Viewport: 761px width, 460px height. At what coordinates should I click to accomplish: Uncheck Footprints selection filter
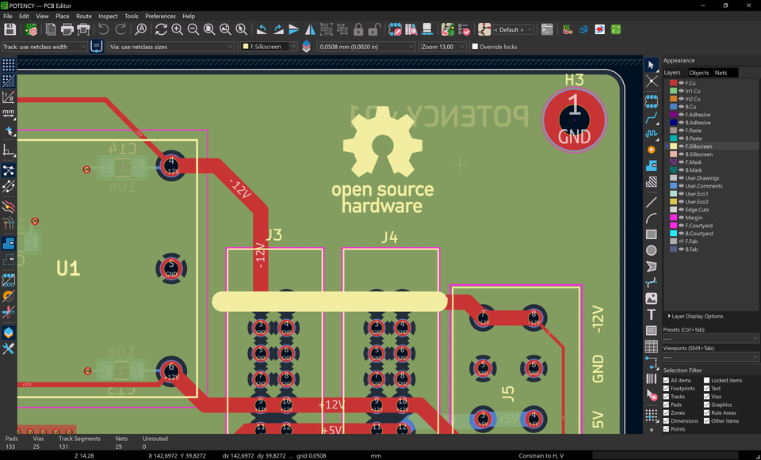pos(667,388)
